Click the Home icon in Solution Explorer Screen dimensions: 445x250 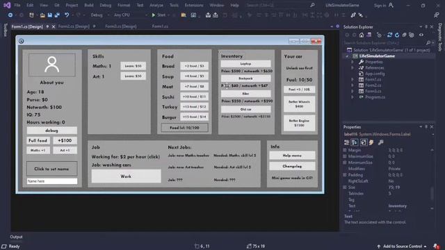point(362,35)
